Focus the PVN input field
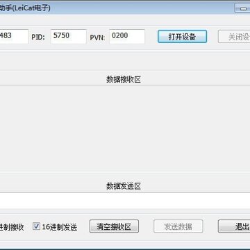 [x=127, y=37]
